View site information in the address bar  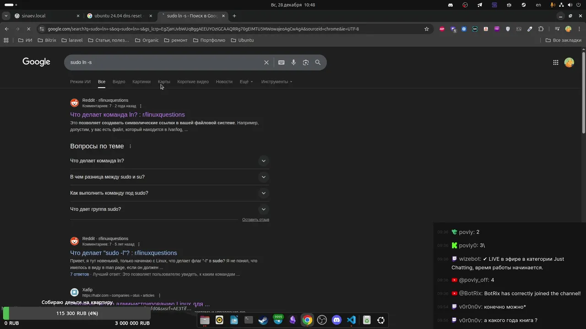[x=42, y=29]
